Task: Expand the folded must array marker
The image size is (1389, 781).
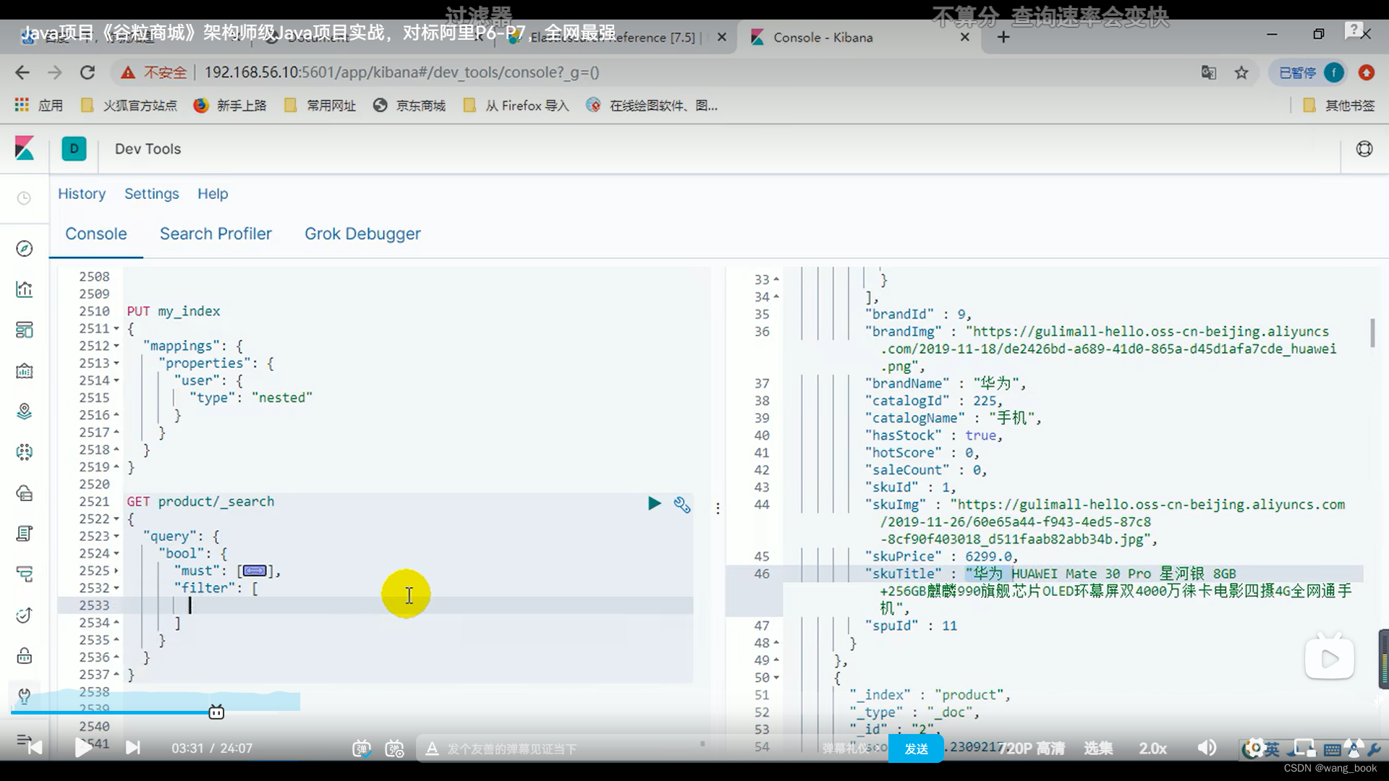Action: [x=255, y=571]
